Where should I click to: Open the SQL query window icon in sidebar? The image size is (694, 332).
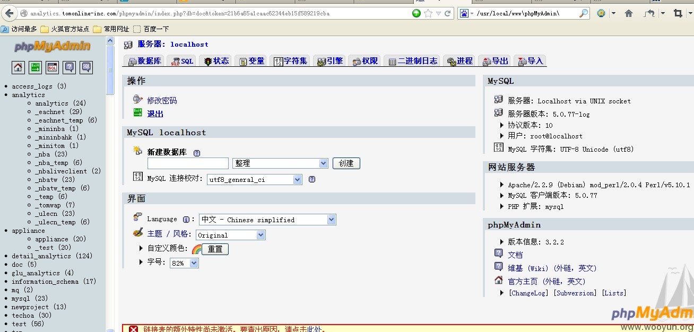(52, 67)
